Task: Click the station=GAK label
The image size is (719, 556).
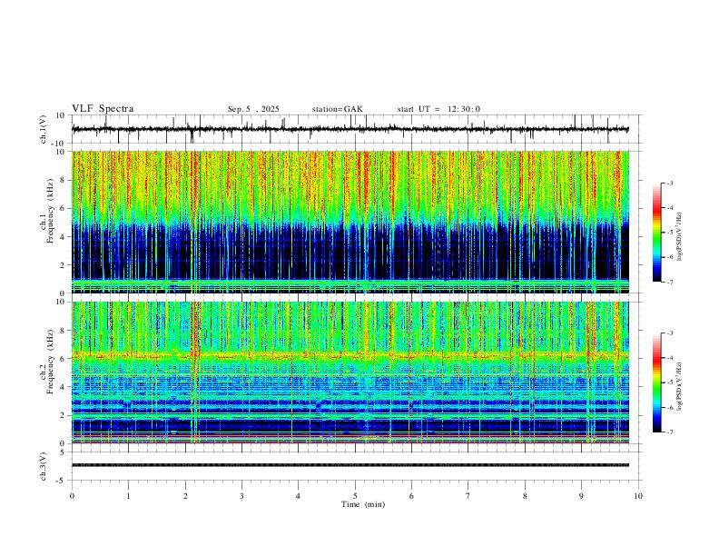Action: pos(337,109)
